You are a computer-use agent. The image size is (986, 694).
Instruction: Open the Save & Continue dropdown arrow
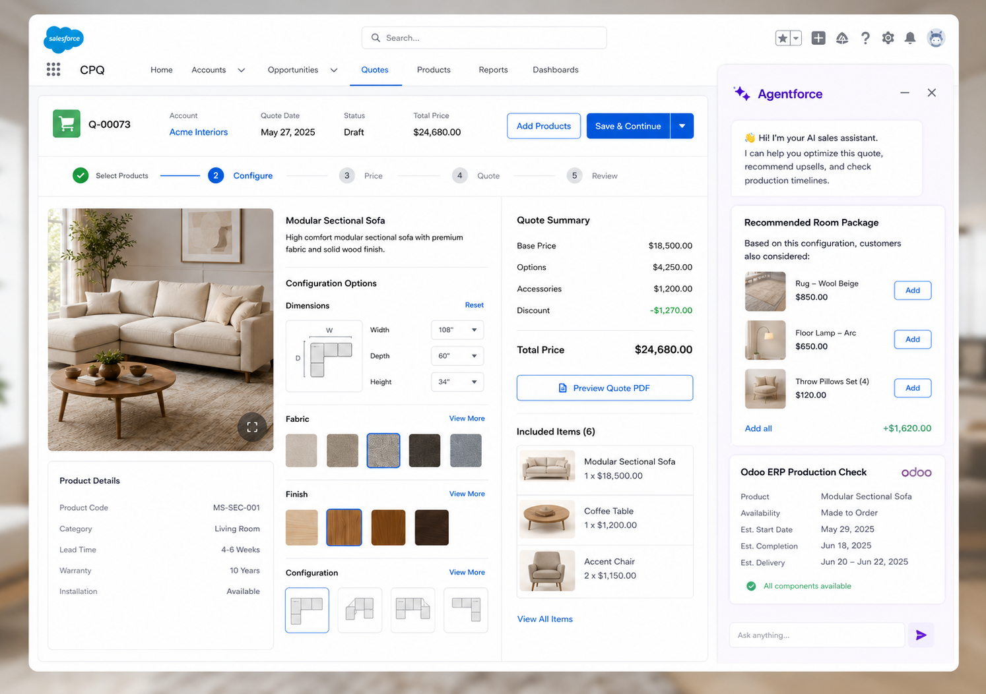[682, 126]
